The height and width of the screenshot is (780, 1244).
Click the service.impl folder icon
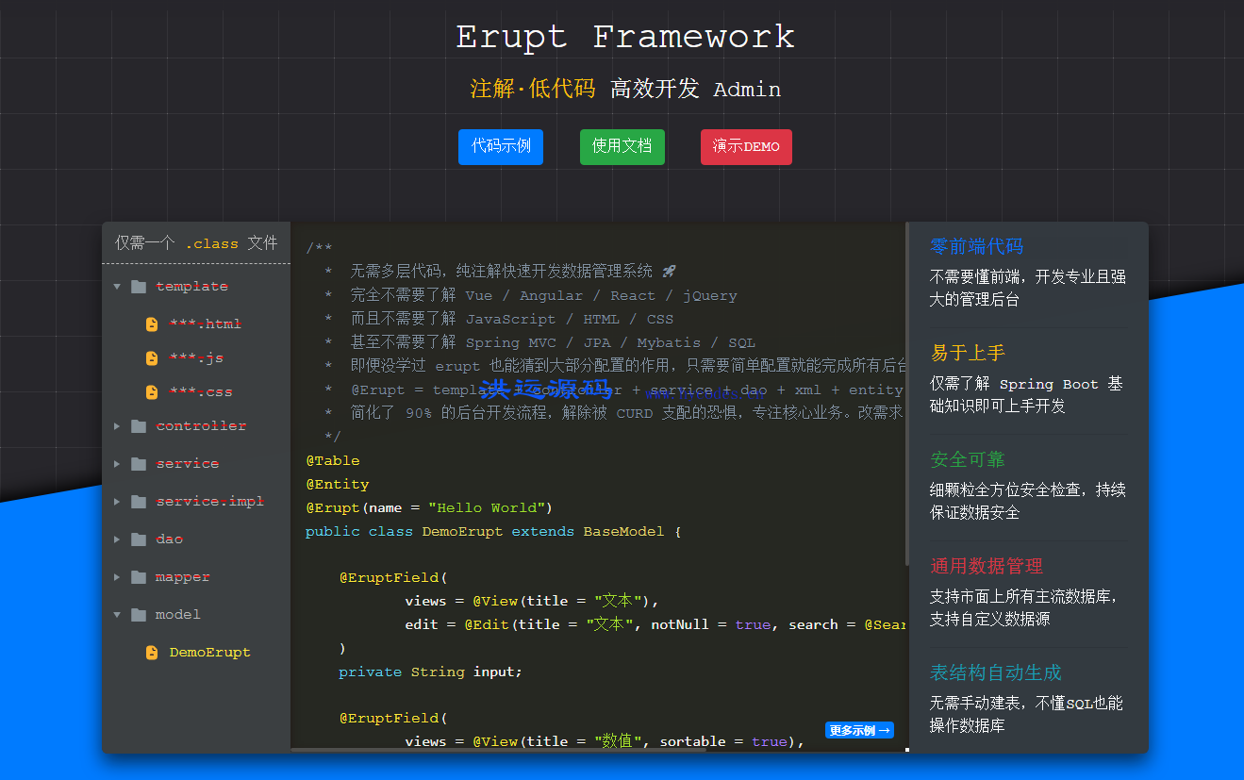click(139, 502)
